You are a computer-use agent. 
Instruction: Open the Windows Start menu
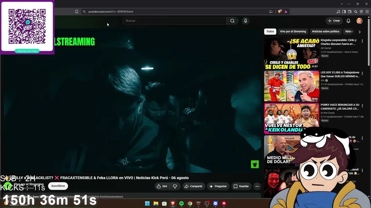point(147,203)
